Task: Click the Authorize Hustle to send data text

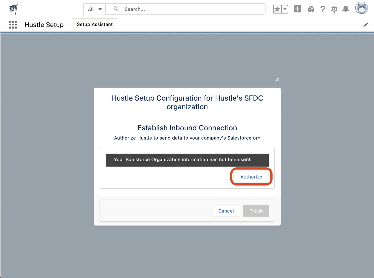Action: pyautogui.click(x=187, y=138)
